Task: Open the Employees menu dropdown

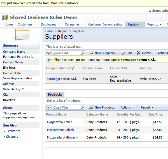Action: click(59, 24)
